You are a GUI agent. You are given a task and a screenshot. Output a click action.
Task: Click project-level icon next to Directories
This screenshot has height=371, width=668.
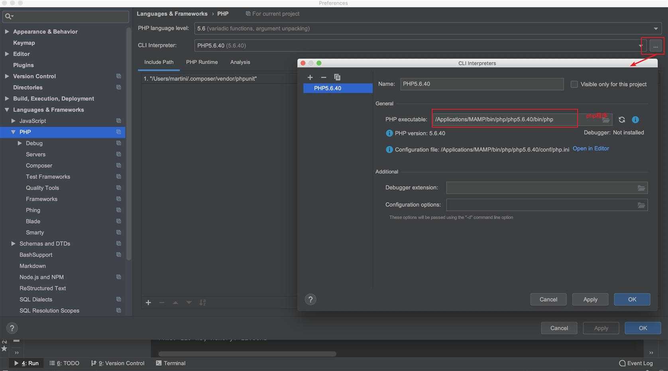(118, 87)
